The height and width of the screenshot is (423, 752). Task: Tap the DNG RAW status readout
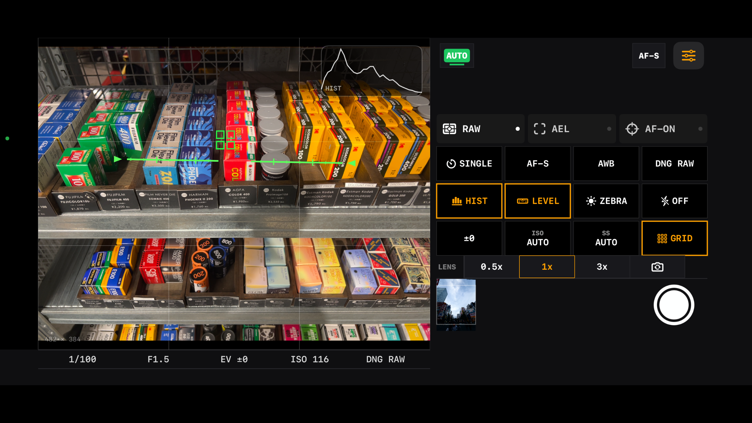click(386, 359)
